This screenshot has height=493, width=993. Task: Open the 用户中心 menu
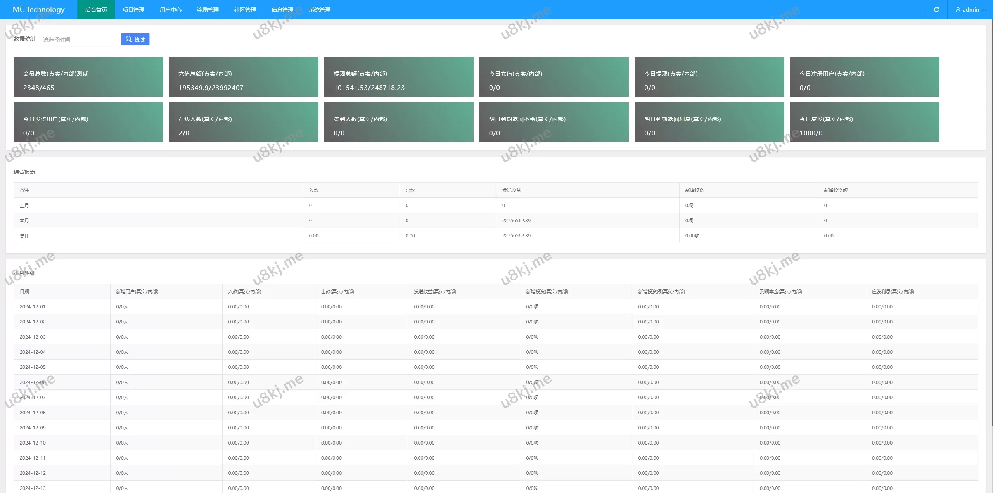pos(170,10)
